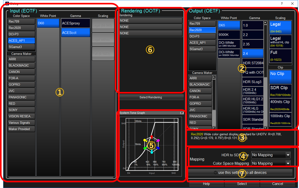Screen dimensions: 299x188
Task: Choose BLACKMAGIC input camera maker
Action: [x=21, y=66]
